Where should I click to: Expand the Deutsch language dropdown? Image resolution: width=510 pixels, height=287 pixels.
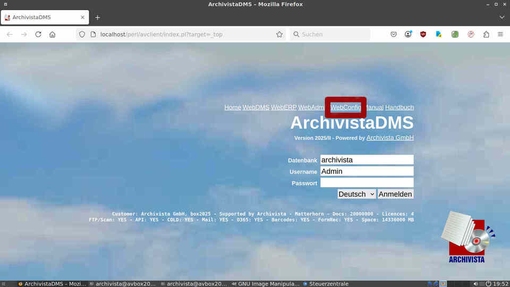pyautogui.click(x=356, y=194)
